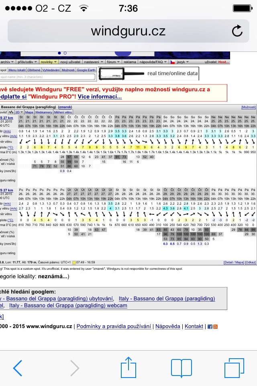The image size is (257, 386).
Task: Open the fórum dropdown menu
Action: coord(113,62)
